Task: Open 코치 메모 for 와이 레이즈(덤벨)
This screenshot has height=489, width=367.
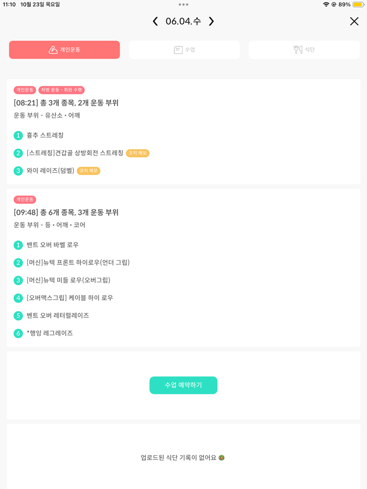Action: click(89, 171)
